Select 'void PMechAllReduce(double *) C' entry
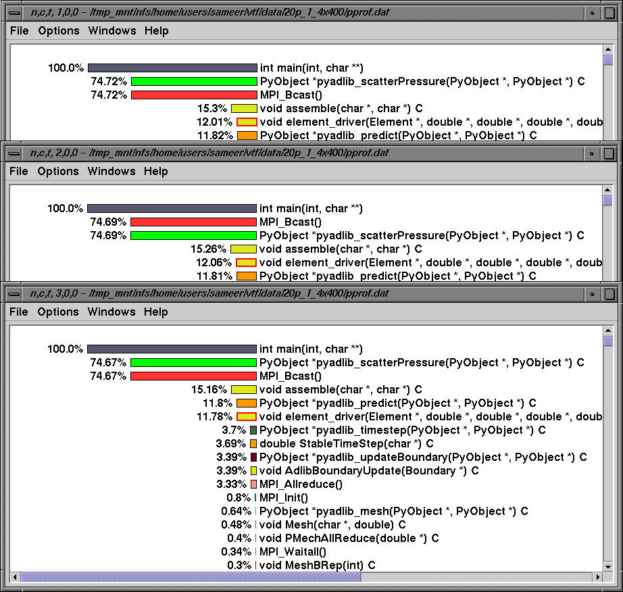 coord(349,539)
